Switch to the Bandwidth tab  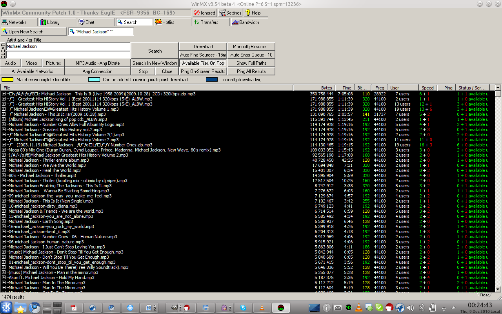[x=249, y=22]
